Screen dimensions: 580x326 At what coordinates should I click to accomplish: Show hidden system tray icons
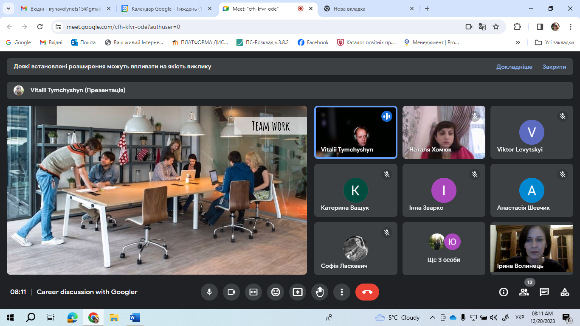click(x=433, y=318)
